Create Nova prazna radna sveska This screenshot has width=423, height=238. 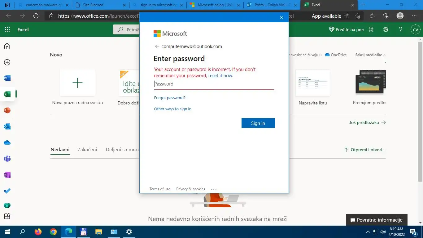coord(77,83)
